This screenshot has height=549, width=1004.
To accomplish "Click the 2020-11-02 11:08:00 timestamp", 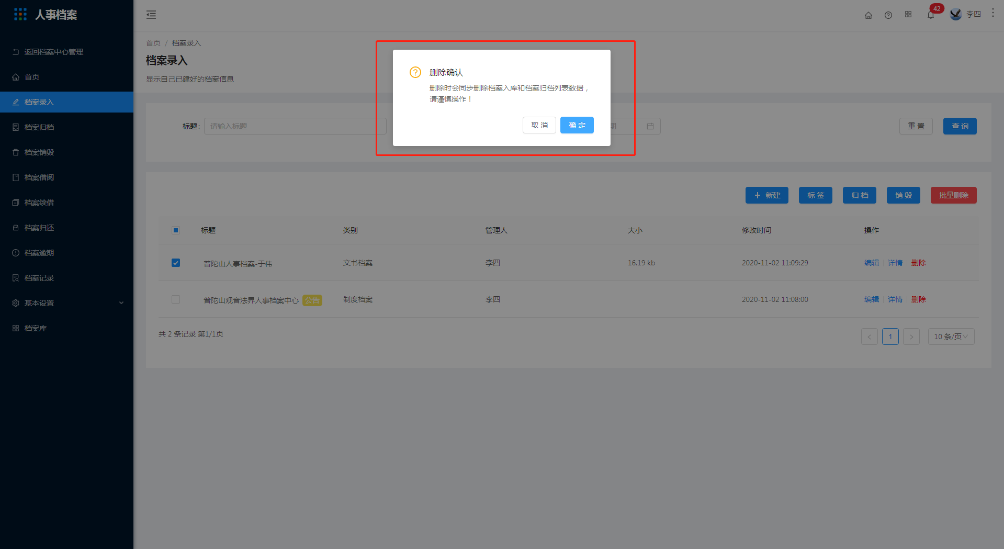I will (x=775, y=299).
